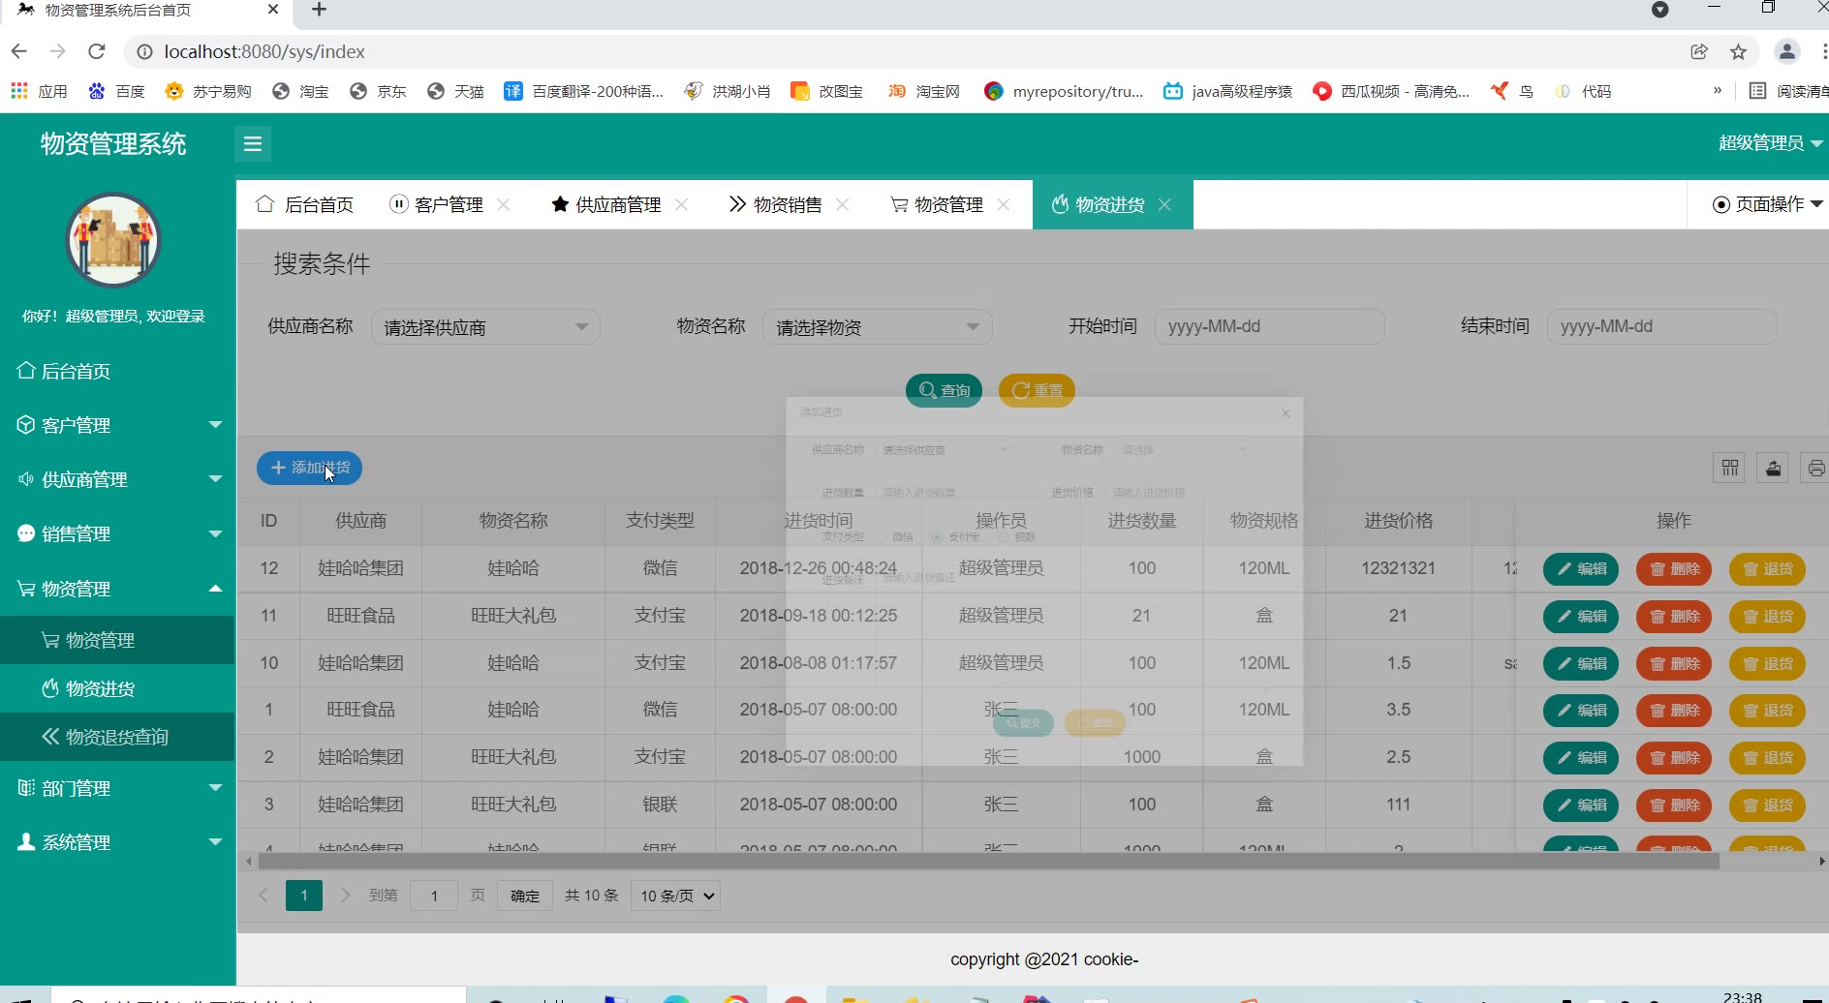Open the column filter grid icon
This screenshot has width=1829, height=1003.
click(1730, 469)
